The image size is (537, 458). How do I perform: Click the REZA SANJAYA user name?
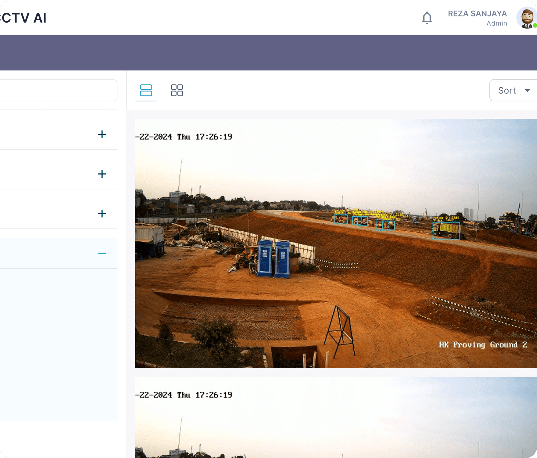(x=477, y=13)
